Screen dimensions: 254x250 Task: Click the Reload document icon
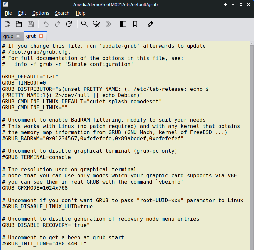coord(69,24)
